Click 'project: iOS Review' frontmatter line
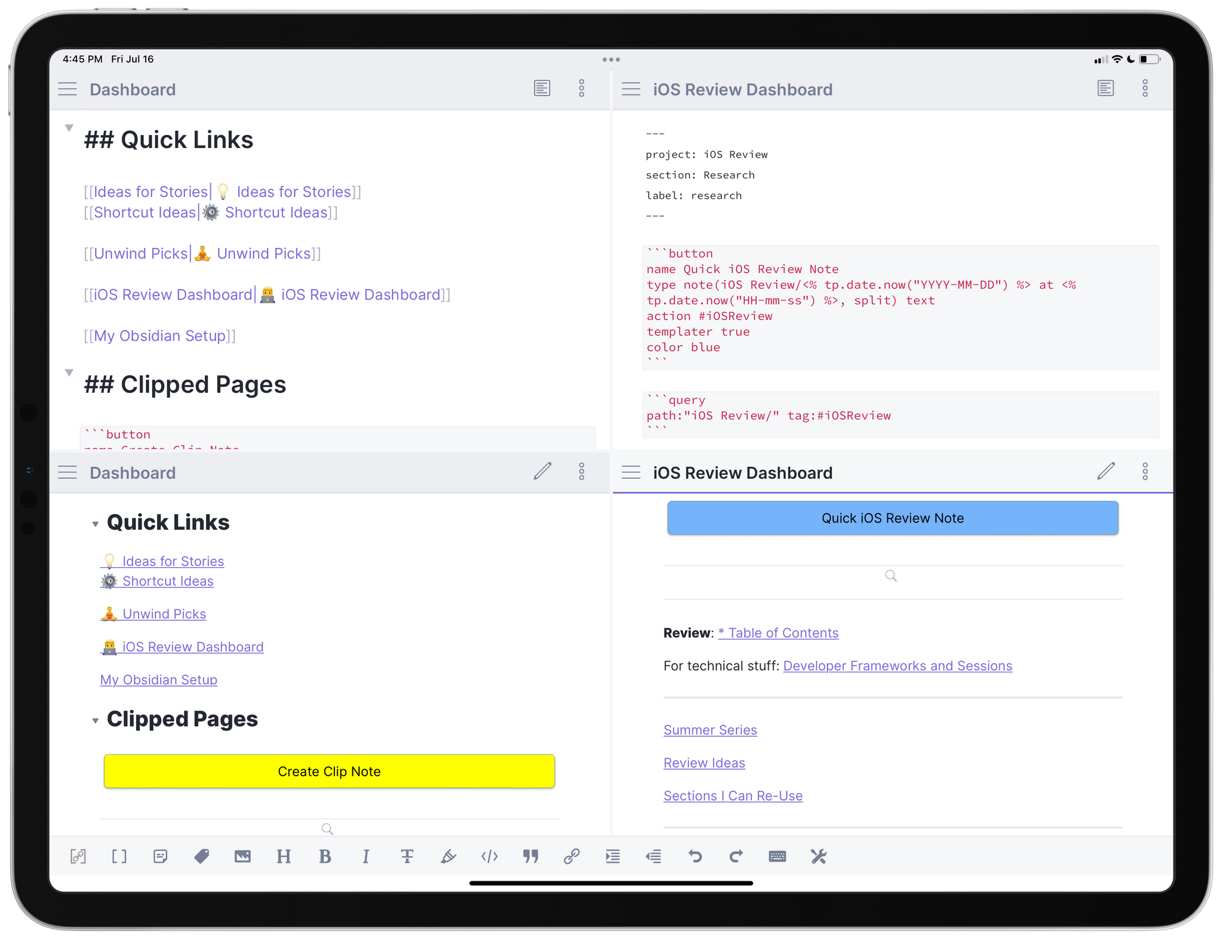 pyautogui.click(x=706, y=155)
